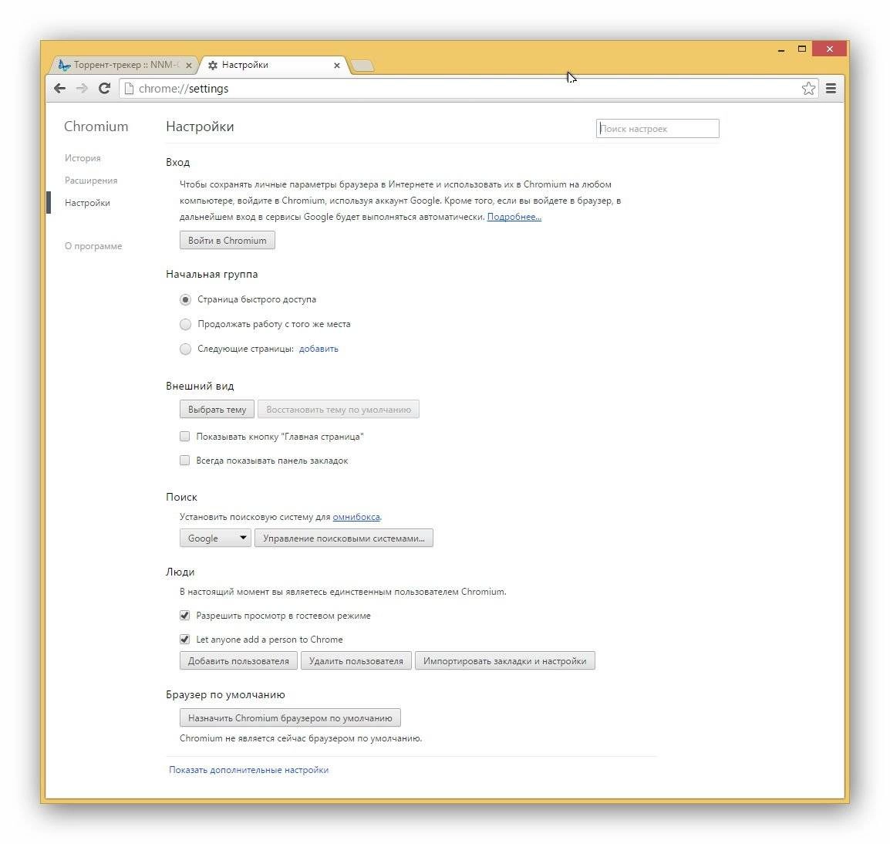Click the Браузер по умолчанию heading
The width and height of the screenshot is (890, 844).
(x=225, y=694)
